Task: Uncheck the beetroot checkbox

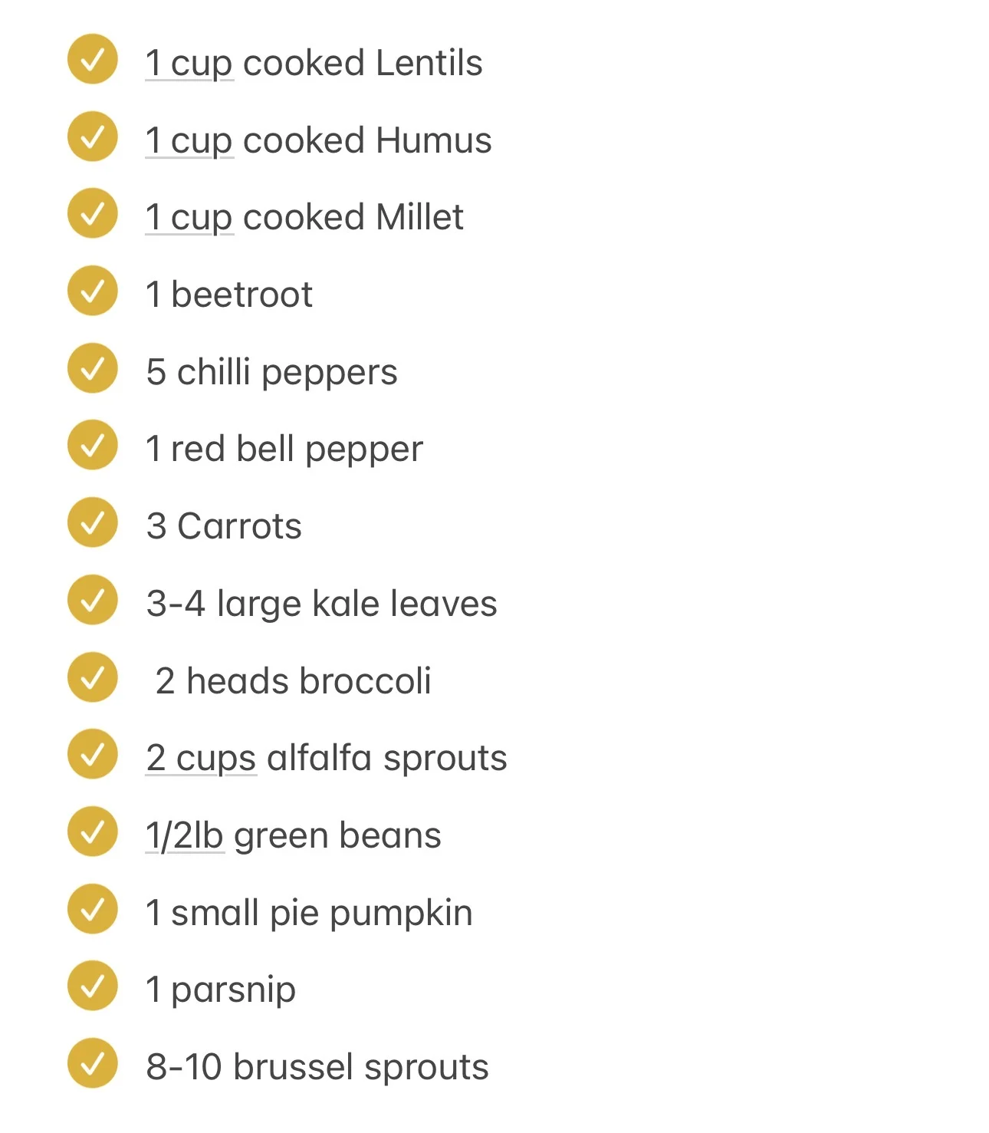Action: tap(93, 291)
